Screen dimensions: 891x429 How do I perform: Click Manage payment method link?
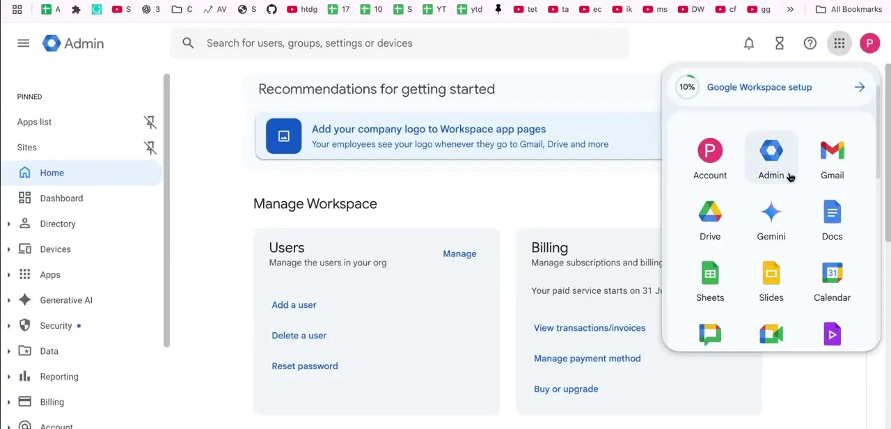(588, 359)
